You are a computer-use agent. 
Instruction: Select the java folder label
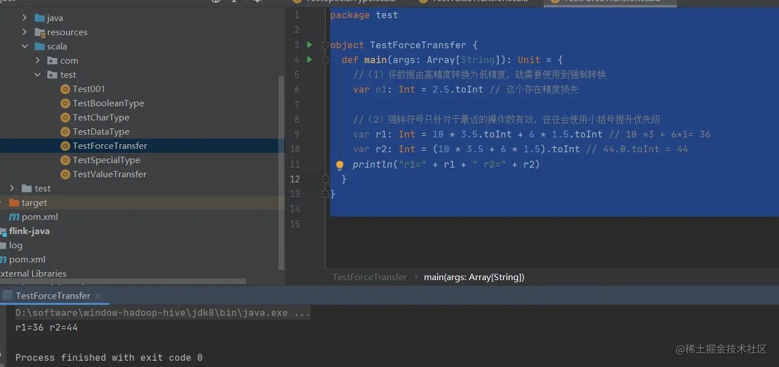pyautogui.click(x=55, y=18)
